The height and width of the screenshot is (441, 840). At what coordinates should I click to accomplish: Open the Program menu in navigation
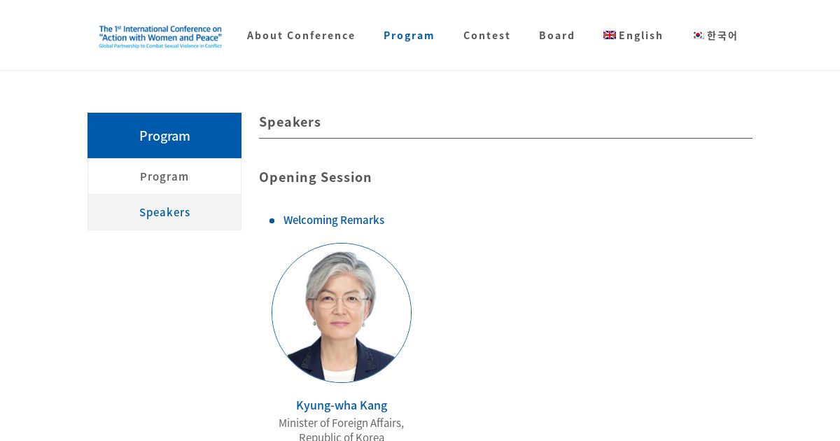(x=409, y=35)
